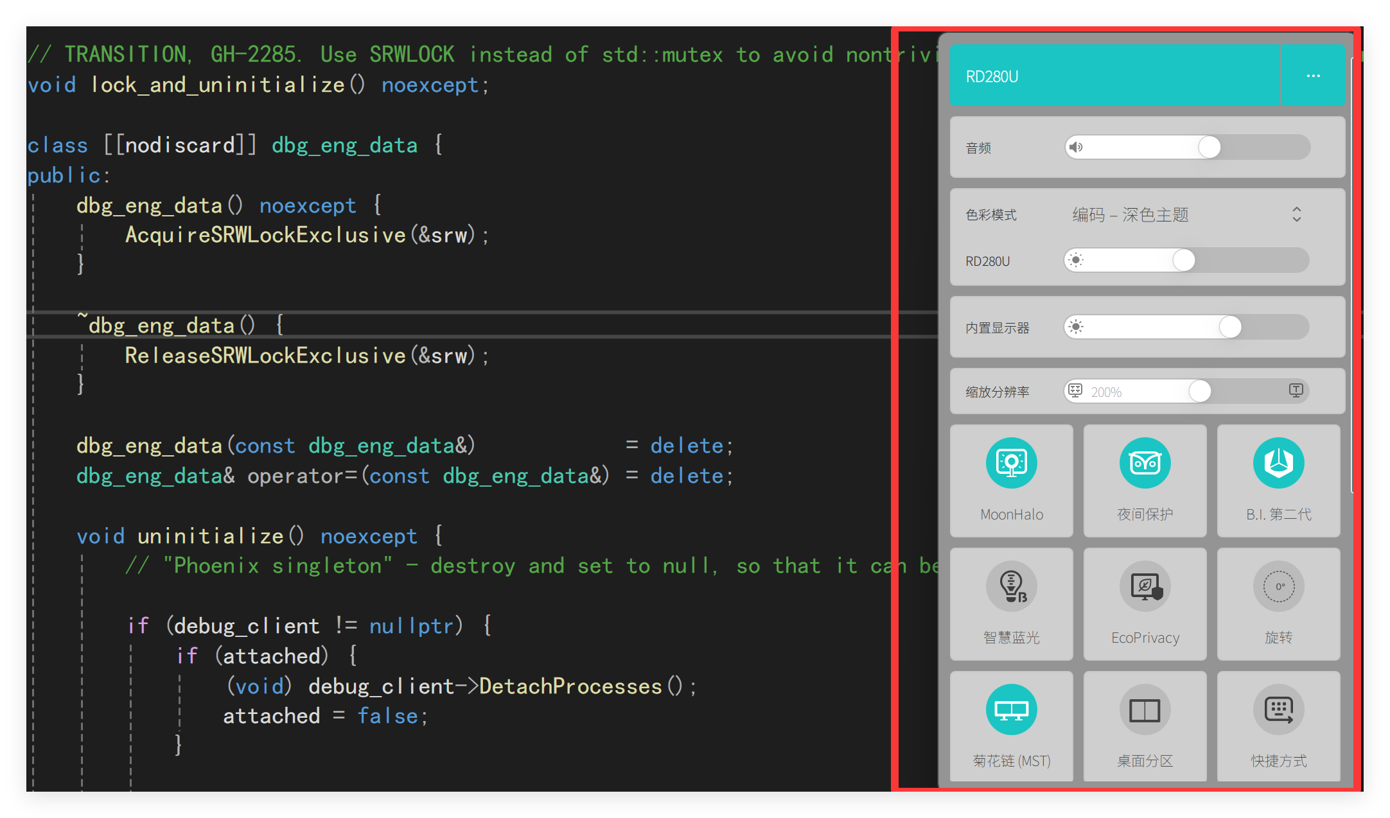Image resolution: width=1390 pixels, height=818 pixels.
Task: Toggle the 夜间保护 night protection tile
Action: (1145, 462)
